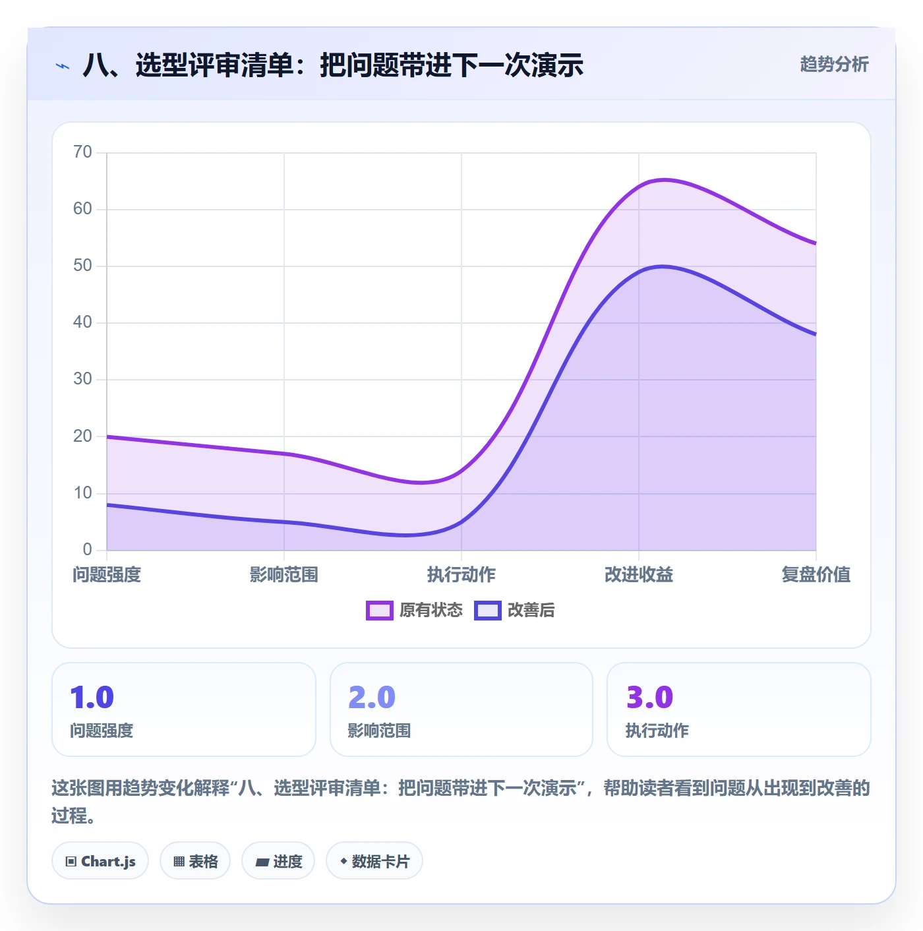Viewport: 923px width, 931px height.
Task: Click the 复盘价值 x-axis label
Action: [816, 575]
